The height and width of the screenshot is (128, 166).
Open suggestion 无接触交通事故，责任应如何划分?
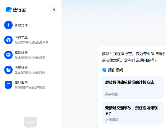click(x=133, y=113)
